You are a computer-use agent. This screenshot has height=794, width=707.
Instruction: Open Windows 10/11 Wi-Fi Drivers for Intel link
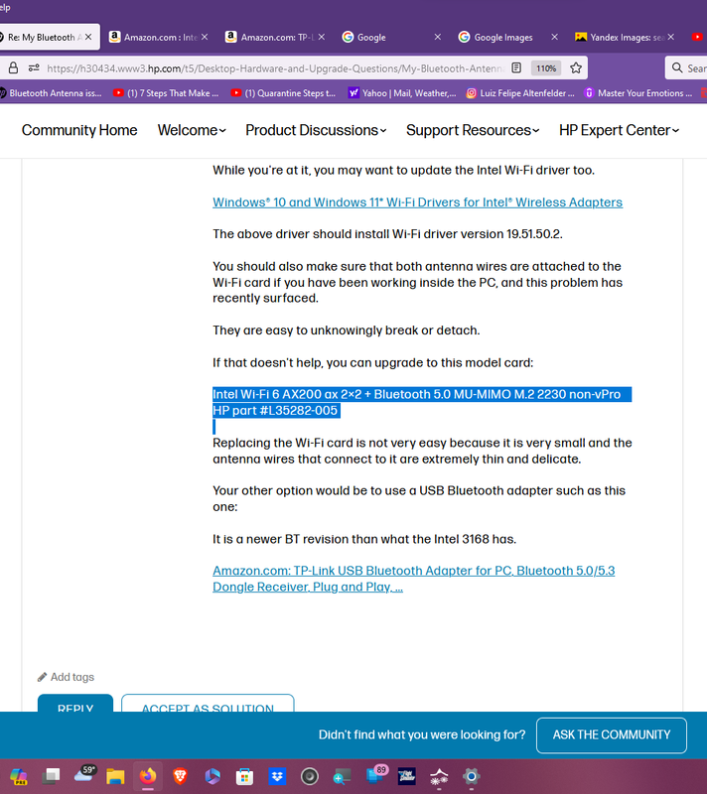click(x=417, y=202)
